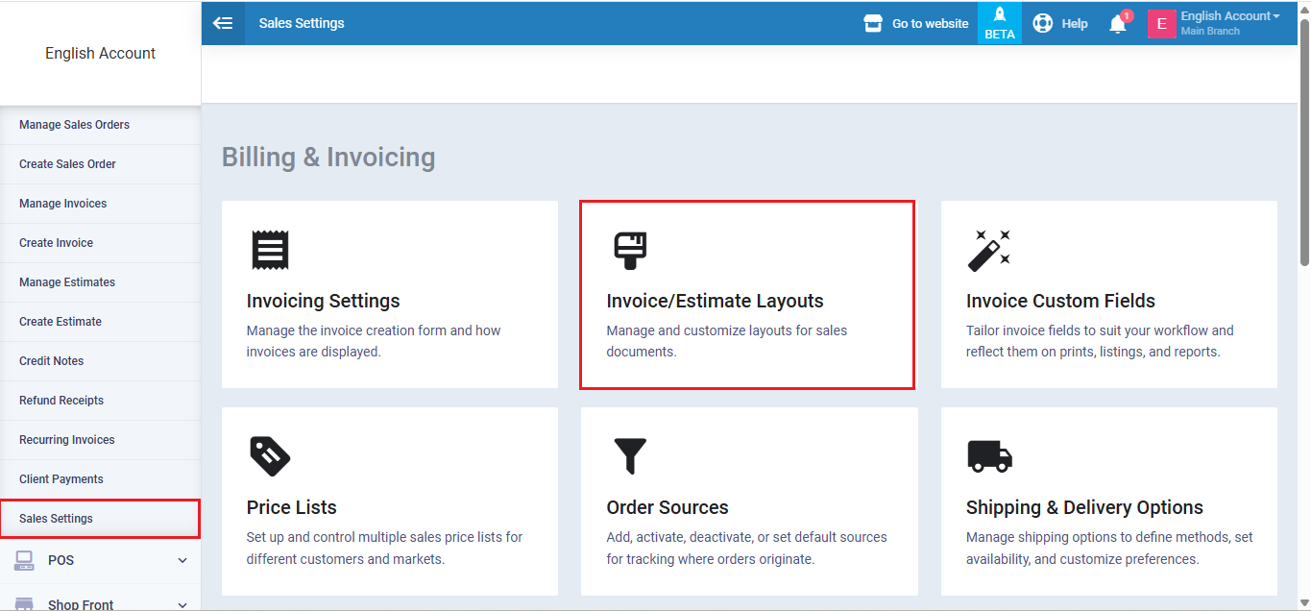This screenshot has height=611, width=1311.
Task: Click the Go to website store icon
Action: pyautogui.click(x=872, y=23)
